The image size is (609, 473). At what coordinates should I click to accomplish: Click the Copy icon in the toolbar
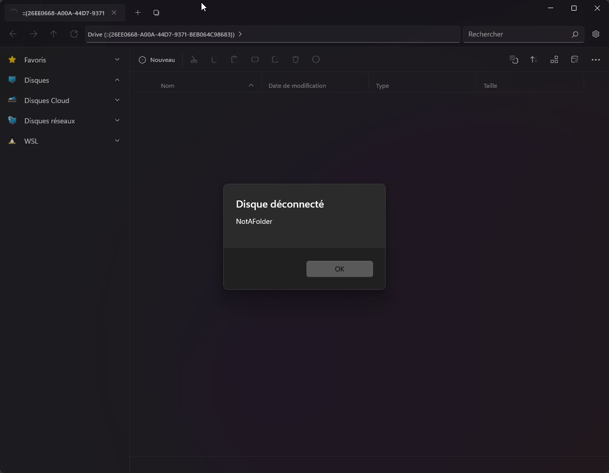214,60
